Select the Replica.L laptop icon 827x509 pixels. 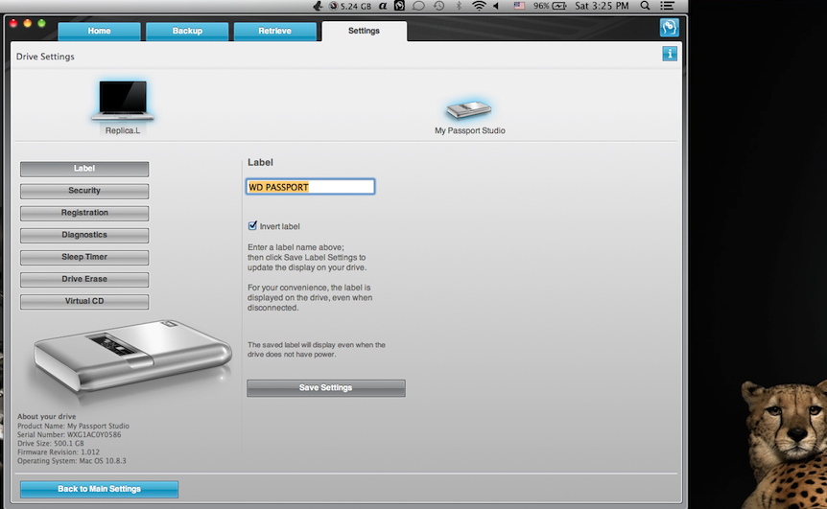tap(123, 102)
